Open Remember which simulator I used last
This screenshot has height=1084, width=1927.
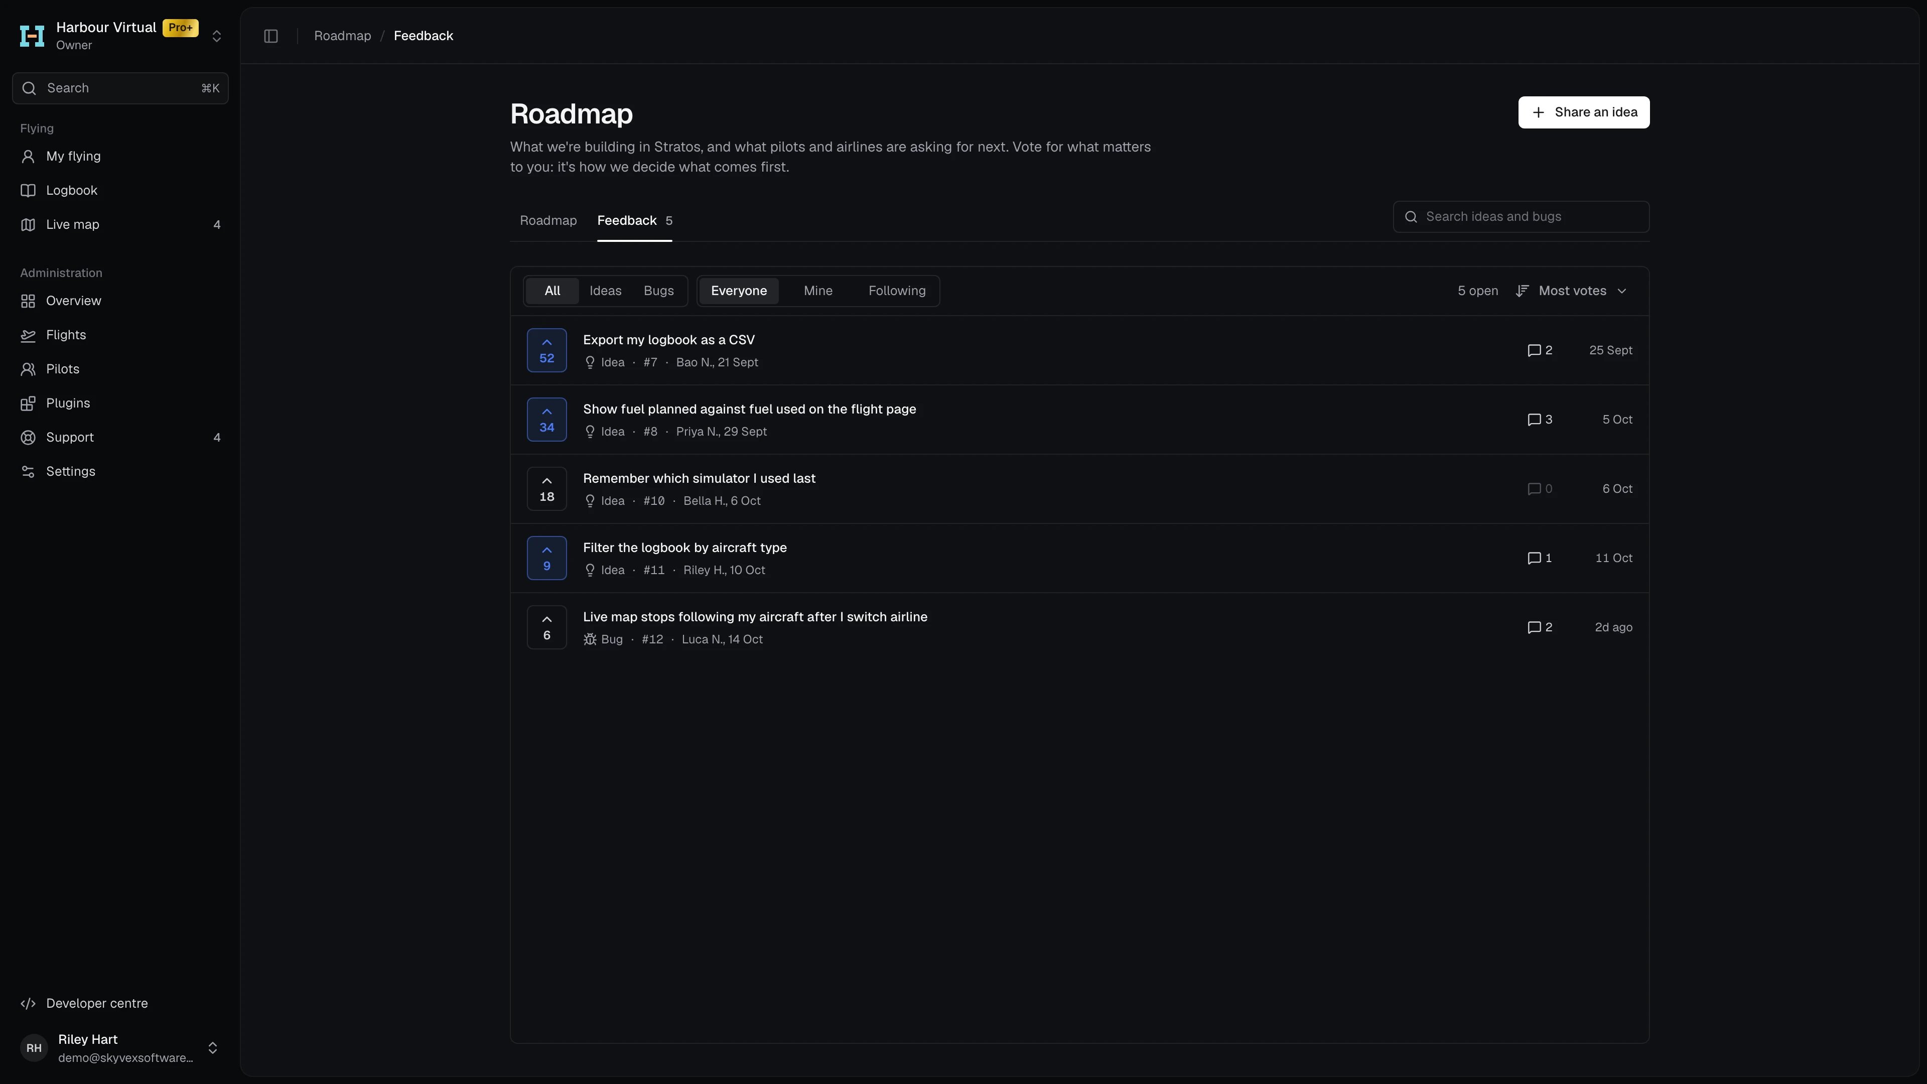699,479
